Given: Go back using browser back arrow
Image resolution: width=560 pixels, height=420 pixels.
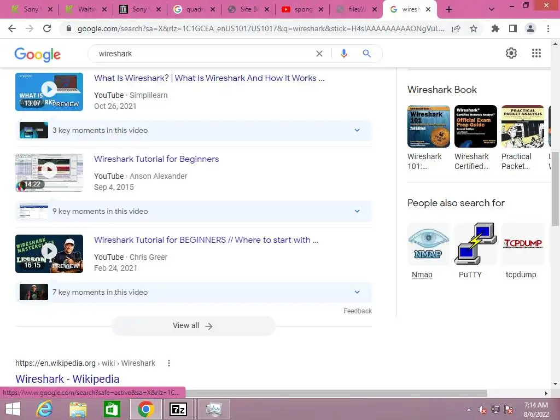Looking at the screenshot, I should pos(12,28).
